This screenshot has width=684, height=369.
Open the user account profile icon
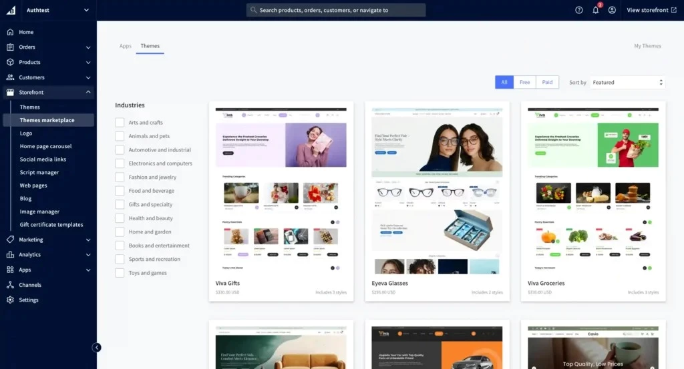(612, 10)
